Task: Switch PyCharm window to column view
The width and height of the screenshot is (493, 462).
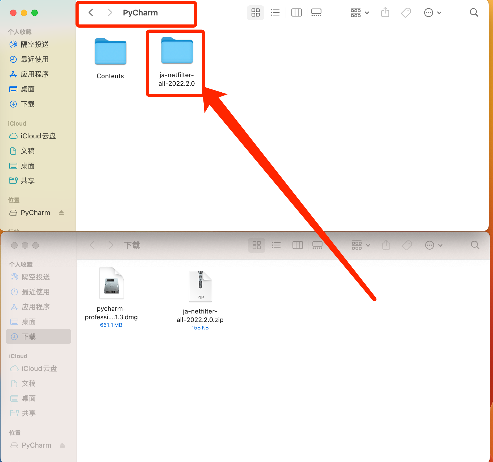Action: (296, 13)
